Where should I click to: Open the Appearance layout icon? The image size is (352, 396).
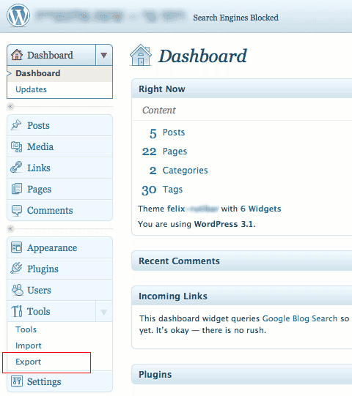(x=16, y=247)
